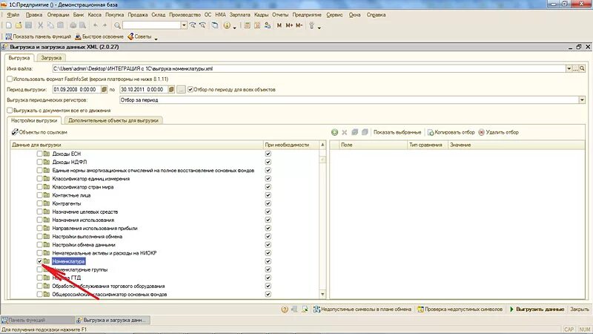Open the file name history dropdown arrow
593x334 pixels.
569,68
